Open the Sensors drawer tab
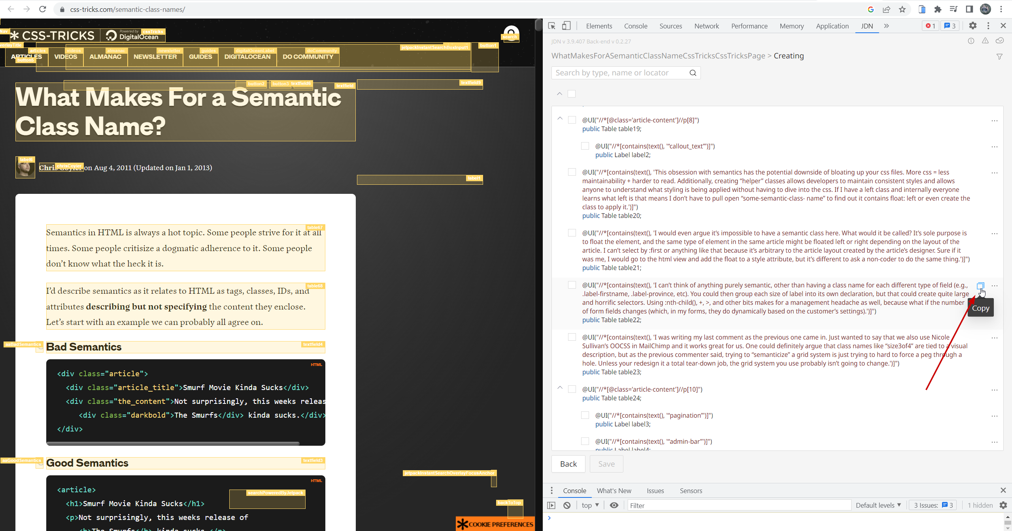Screen dimensions: 1012x531 pyautogui.click(x=691, y=491)
